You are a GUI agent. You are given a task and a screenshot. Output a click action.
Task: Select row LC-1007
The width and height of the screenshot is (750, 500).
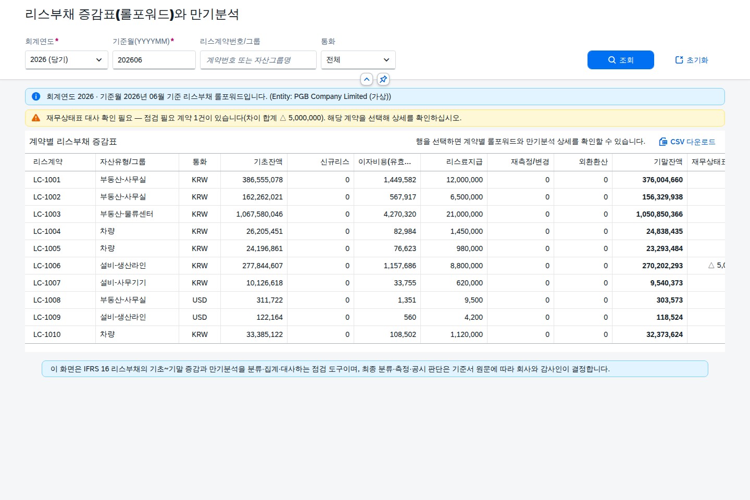(375, 283)
